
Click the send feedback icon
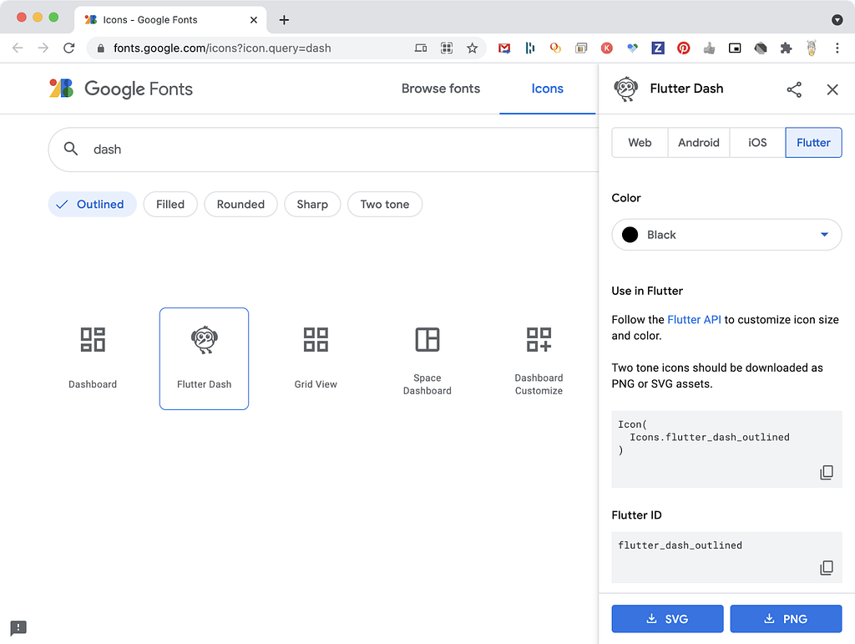click(x=18, y=627)
